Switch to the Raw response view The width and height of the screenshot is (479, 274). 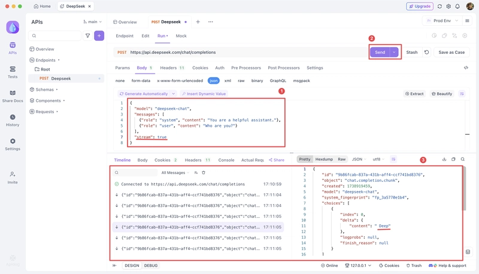pos(341,159)
